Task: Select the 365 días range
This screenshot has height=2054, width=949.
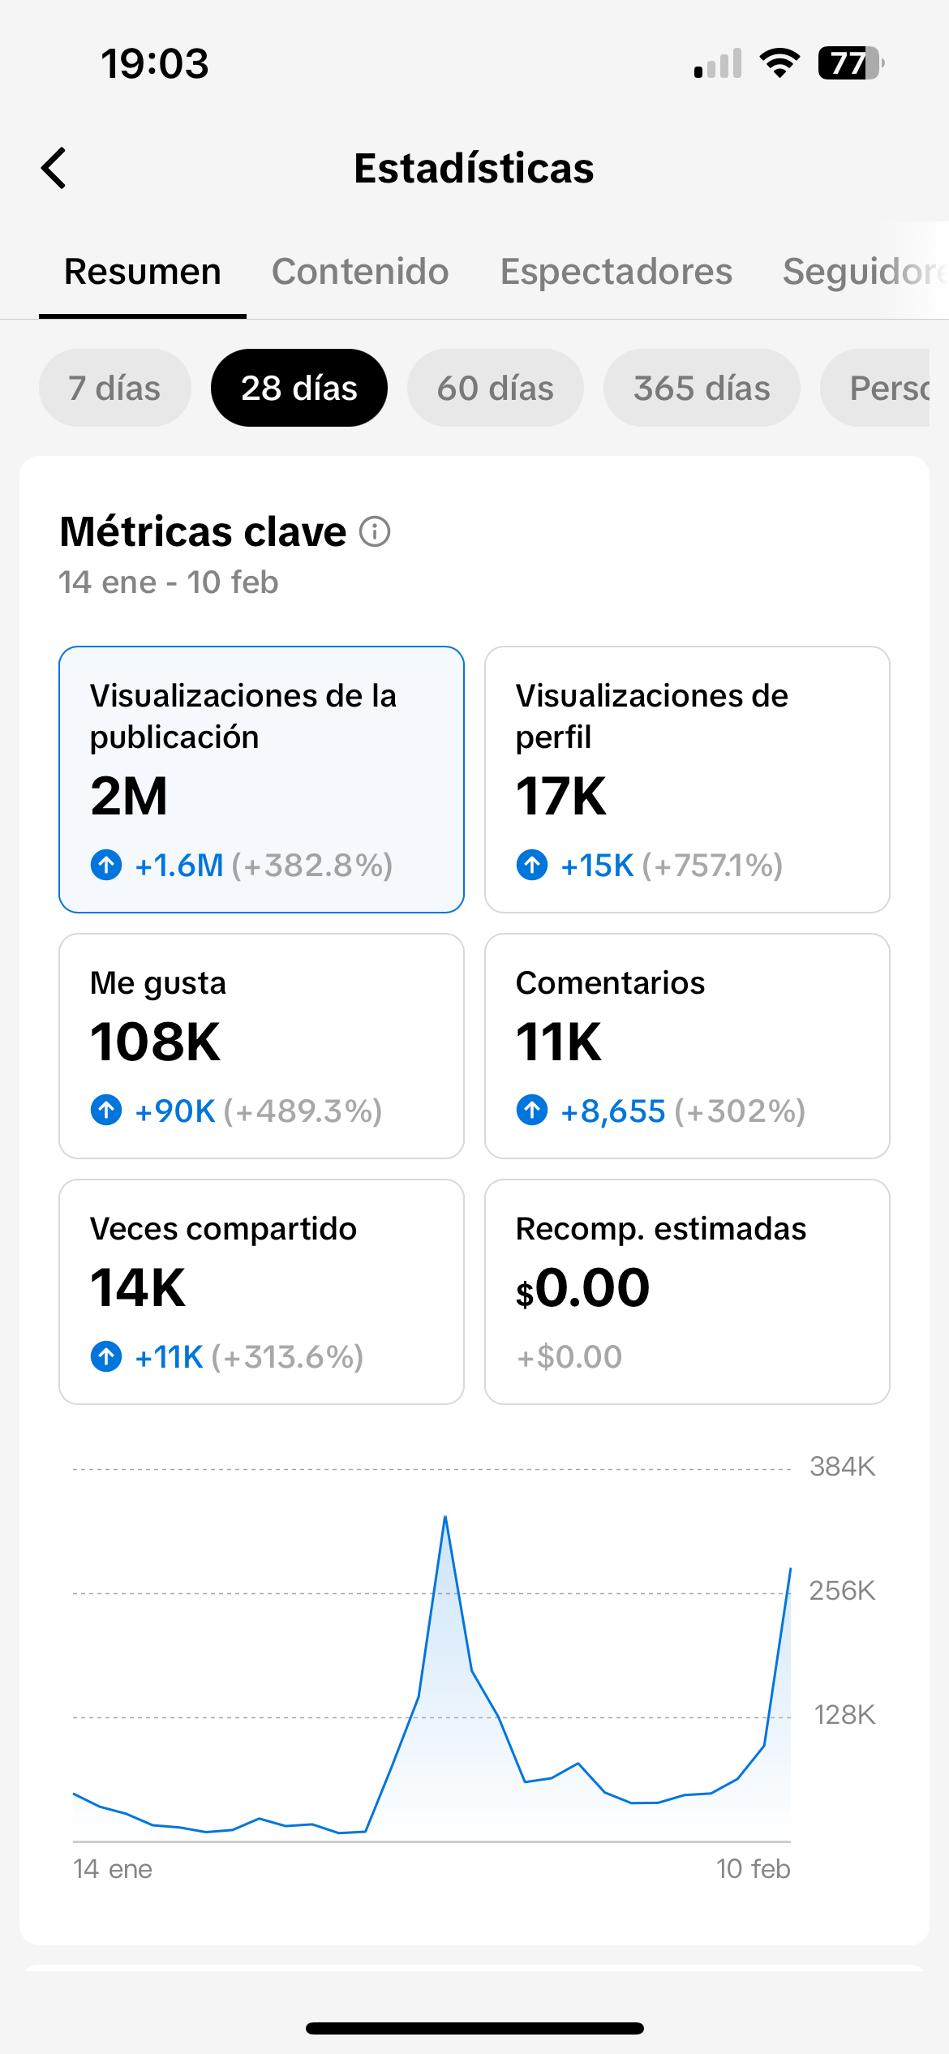Action: [x=702, y=388]
